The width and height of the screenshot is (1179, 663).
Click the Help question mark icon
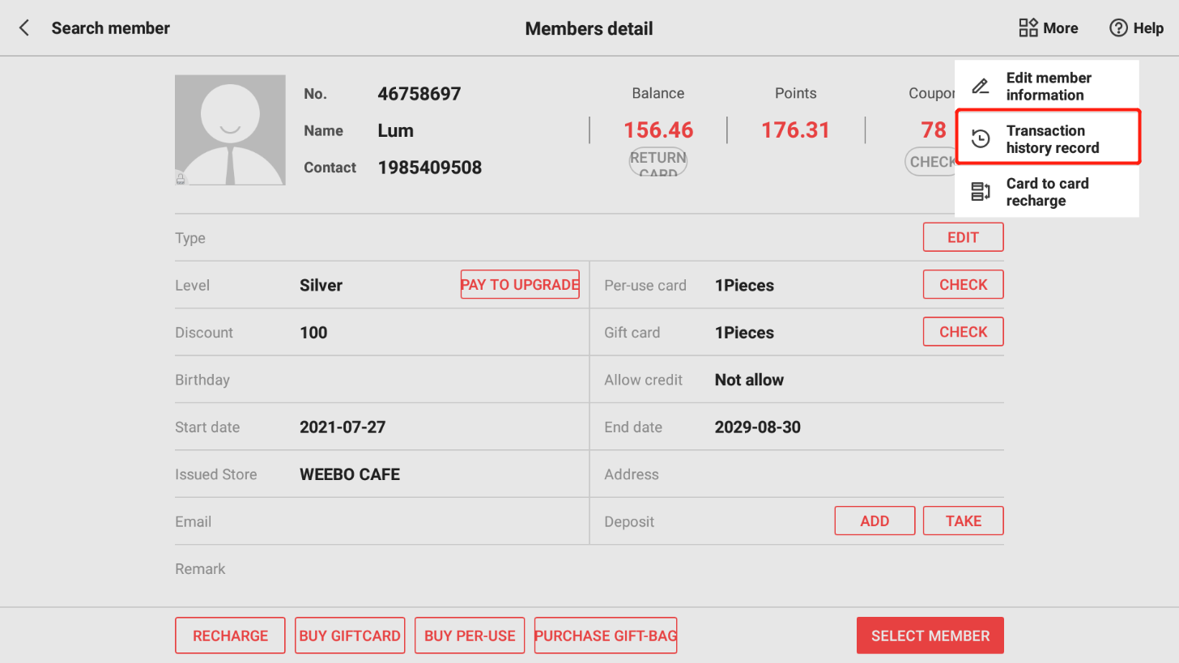point(1118,28)
